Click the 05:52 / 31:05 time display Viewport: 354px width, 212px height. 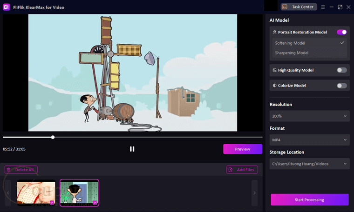[14, 149]
